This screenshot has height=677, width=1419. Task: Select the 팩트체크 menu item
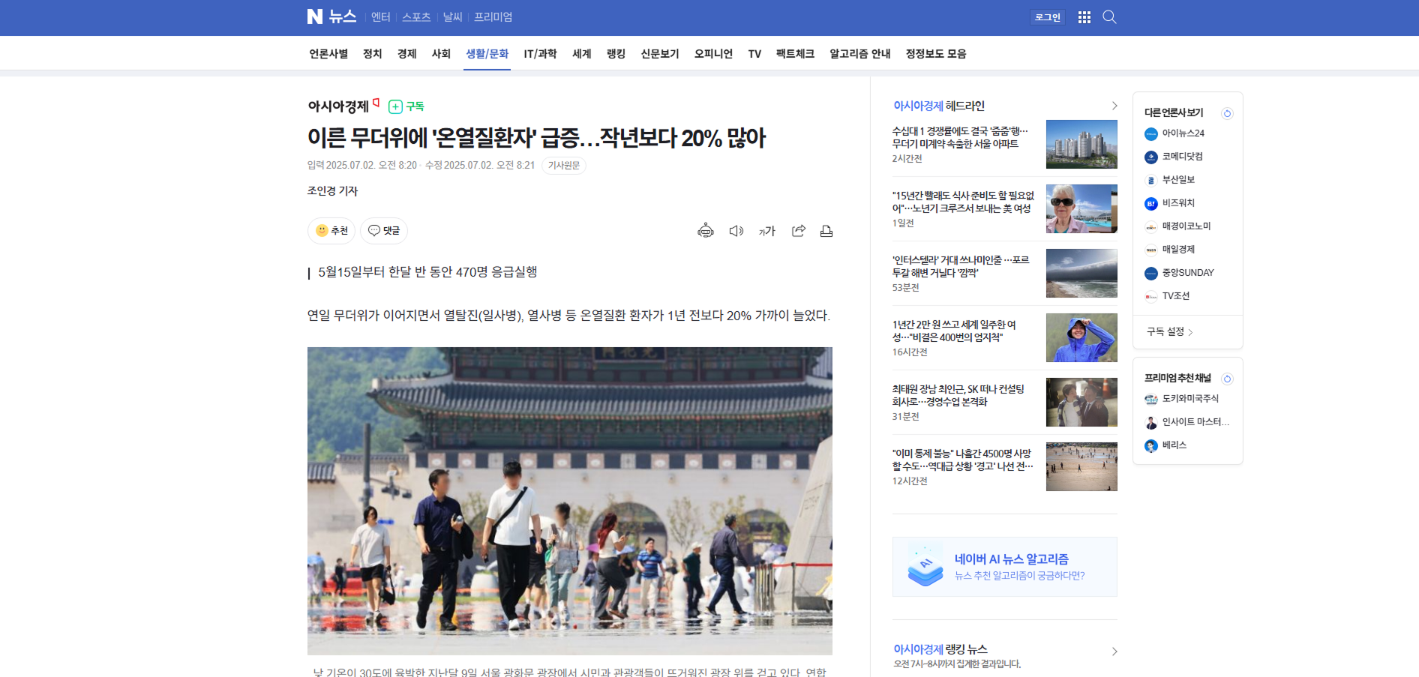tap(795, 54)
